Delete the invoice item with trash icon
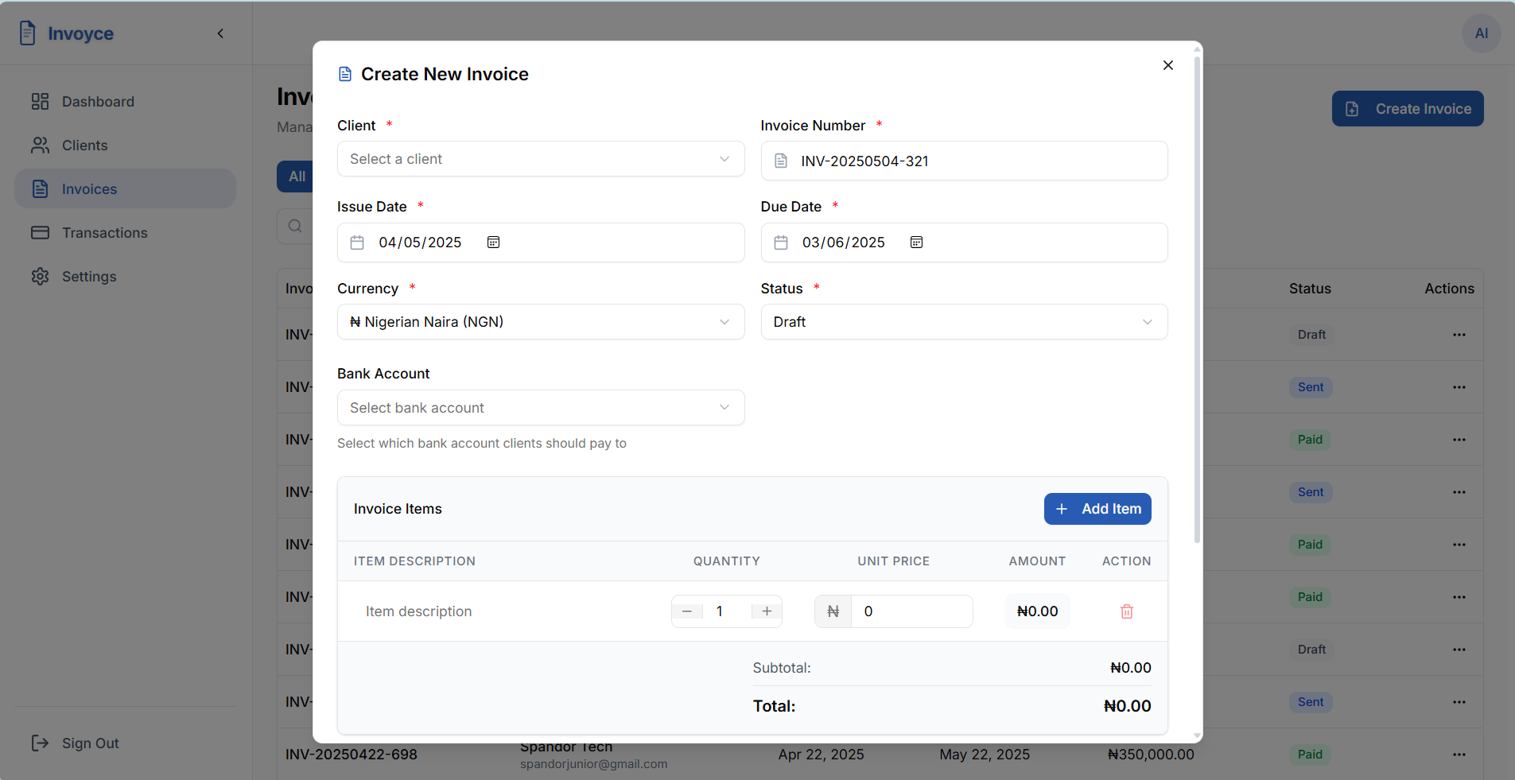The width and height of the screenshot is (1515, 780). click(x=1127, y=611)
